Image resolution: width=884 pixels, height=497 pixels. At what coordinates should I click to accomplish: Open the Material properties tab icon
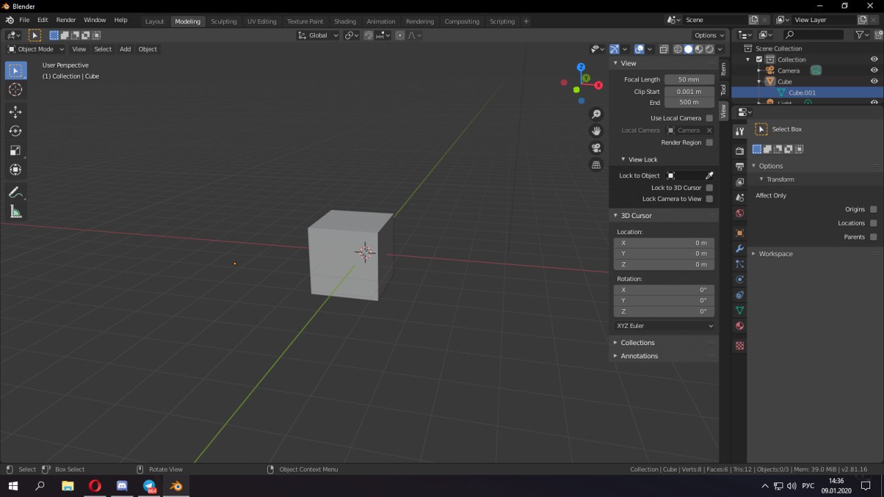pos(740,326)
